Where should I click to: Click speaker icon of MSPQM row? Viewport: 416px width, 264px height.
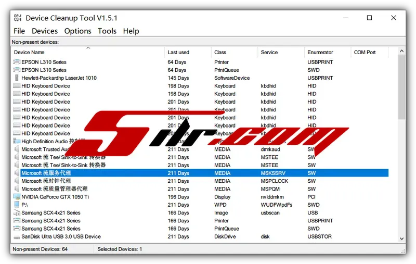click(x=17, y=189)
